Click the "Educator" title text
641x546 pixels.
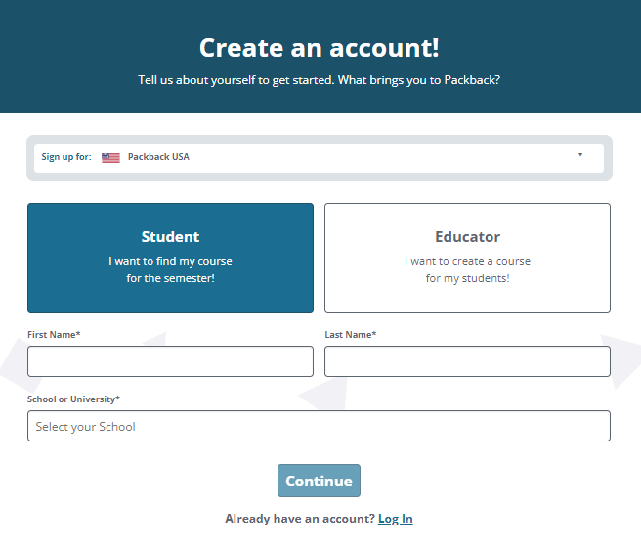pos(467,237)
